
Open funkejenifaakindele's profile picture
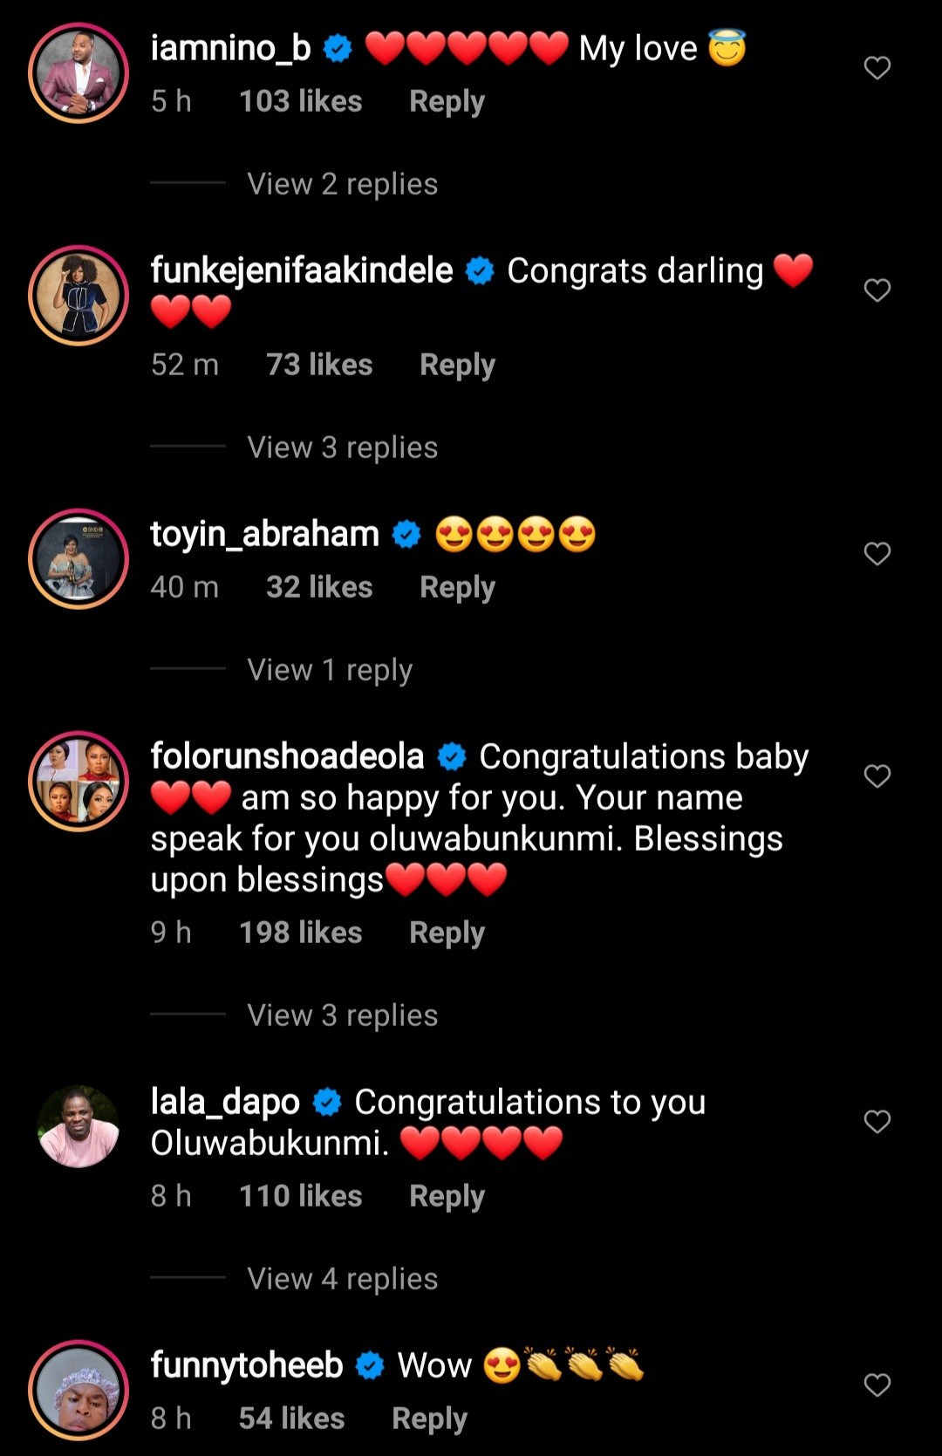click(x=78, y=296)
